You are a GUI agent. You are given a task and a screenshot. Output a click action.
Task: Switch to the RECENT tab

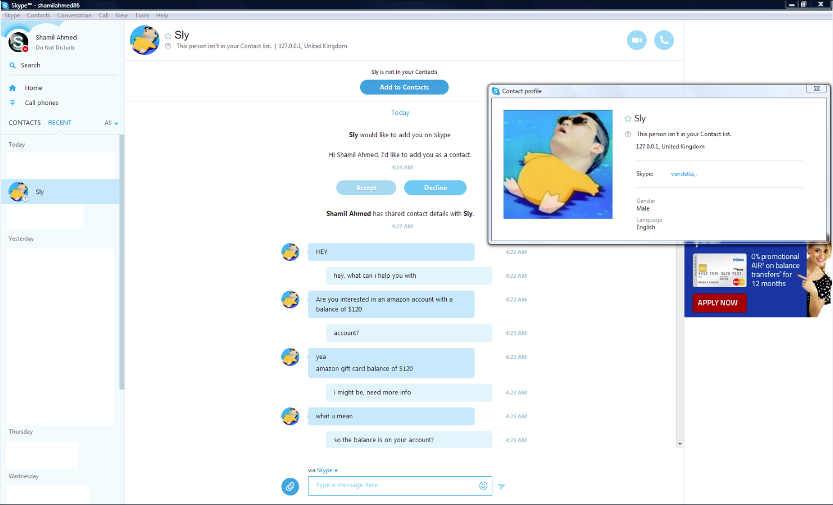(x=59, y=123)
